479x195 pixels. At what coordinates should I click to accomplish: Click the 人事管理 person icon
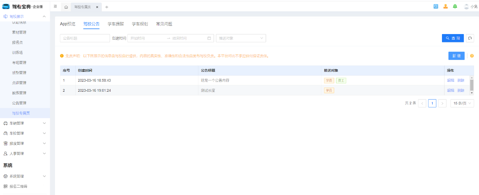point(5,153)
